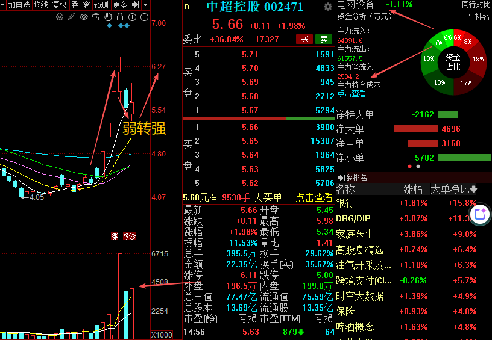This screenshot has height=340, width=492.
Task: Zoom out with minus icon
Action: 144,17
